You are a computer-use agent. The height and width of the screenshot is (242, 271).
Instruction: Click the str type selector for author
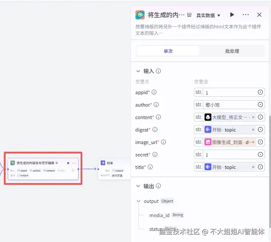(199, 104)
